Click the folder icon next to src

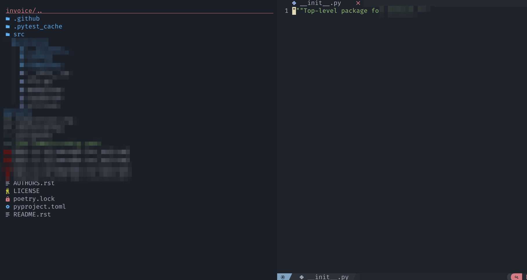8,34
